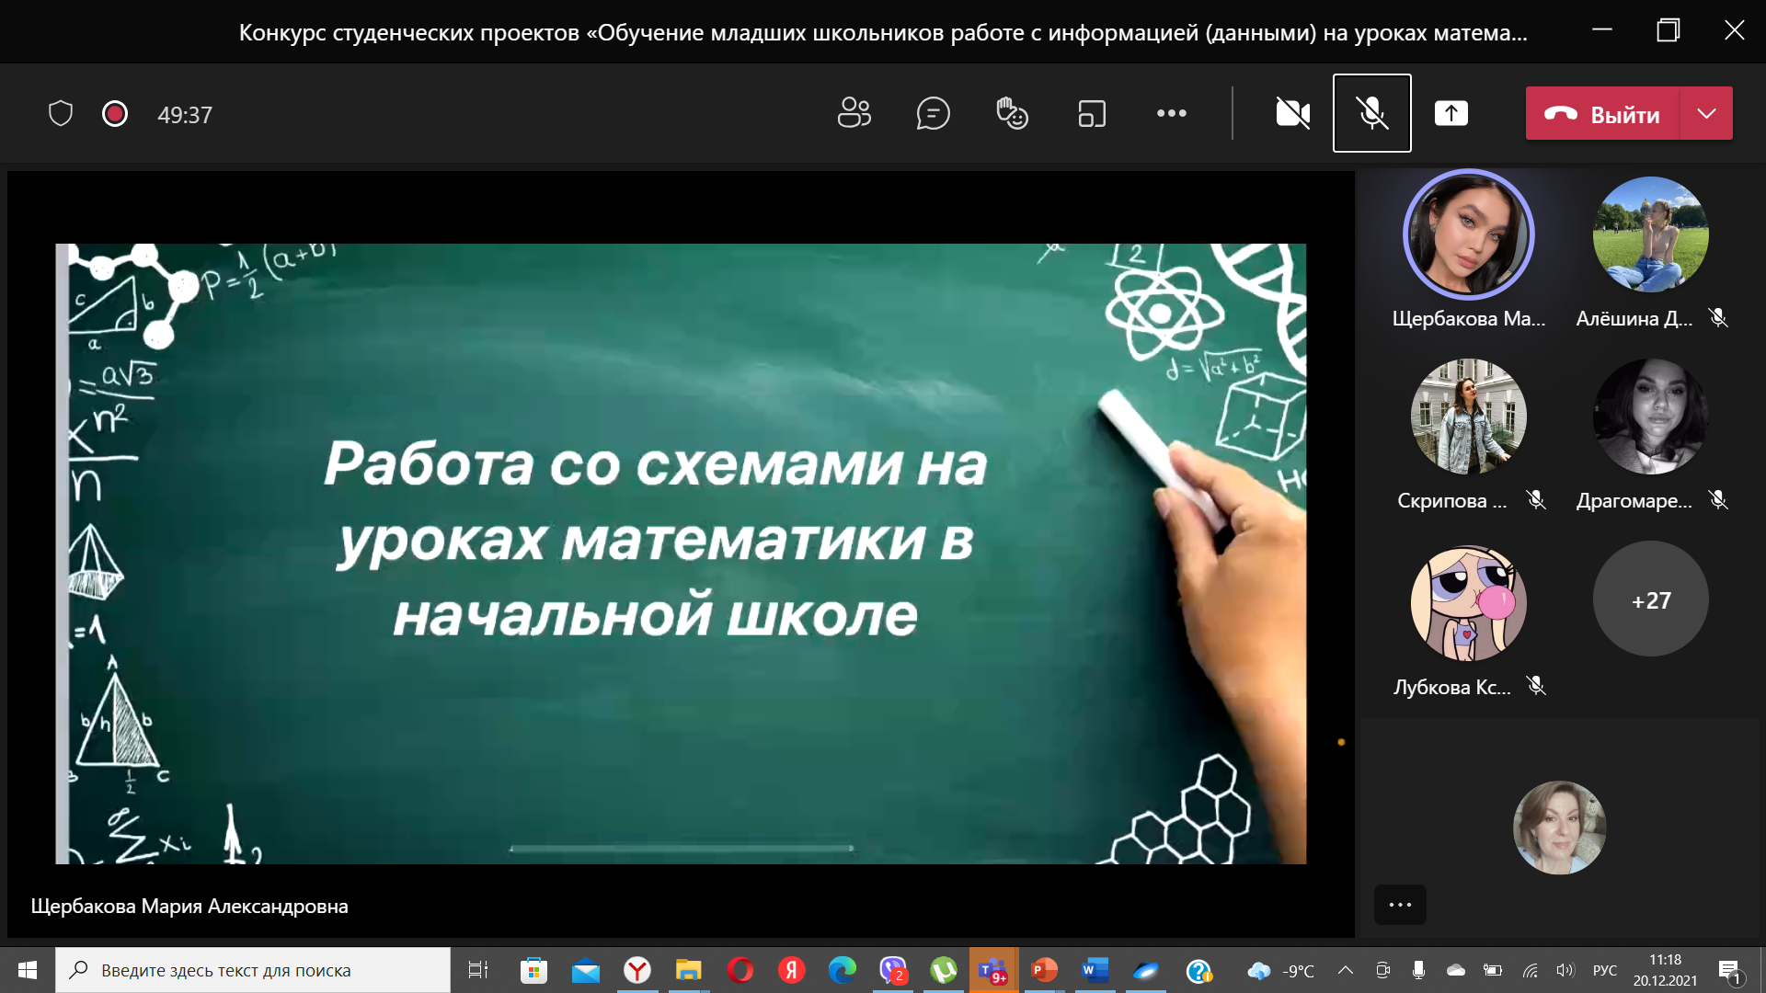This screenshot has width=1766, height=993.
Task: Open options menu under the self video
Action: coord(1400,905)
